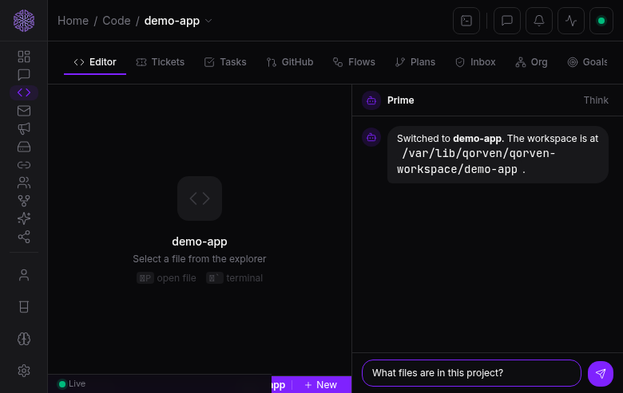
Task: Open the notifications bell
Action: click(x=539, y=21)
